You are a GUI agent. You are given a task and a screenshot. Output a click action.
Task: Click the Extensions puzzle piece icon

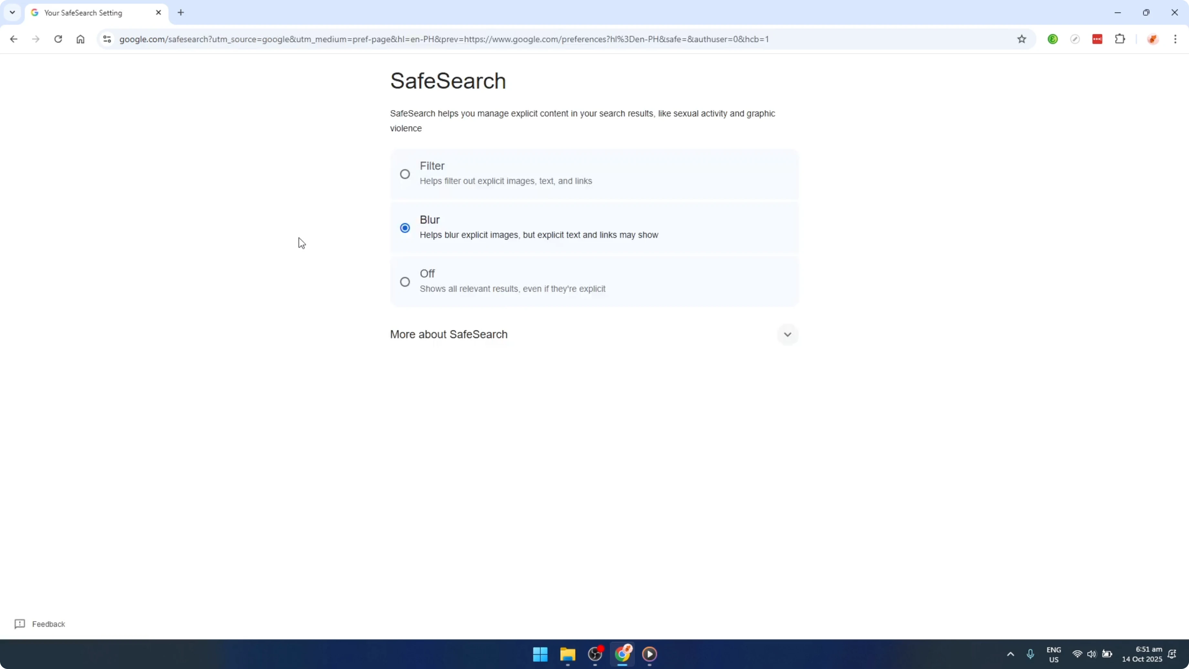1121,39
